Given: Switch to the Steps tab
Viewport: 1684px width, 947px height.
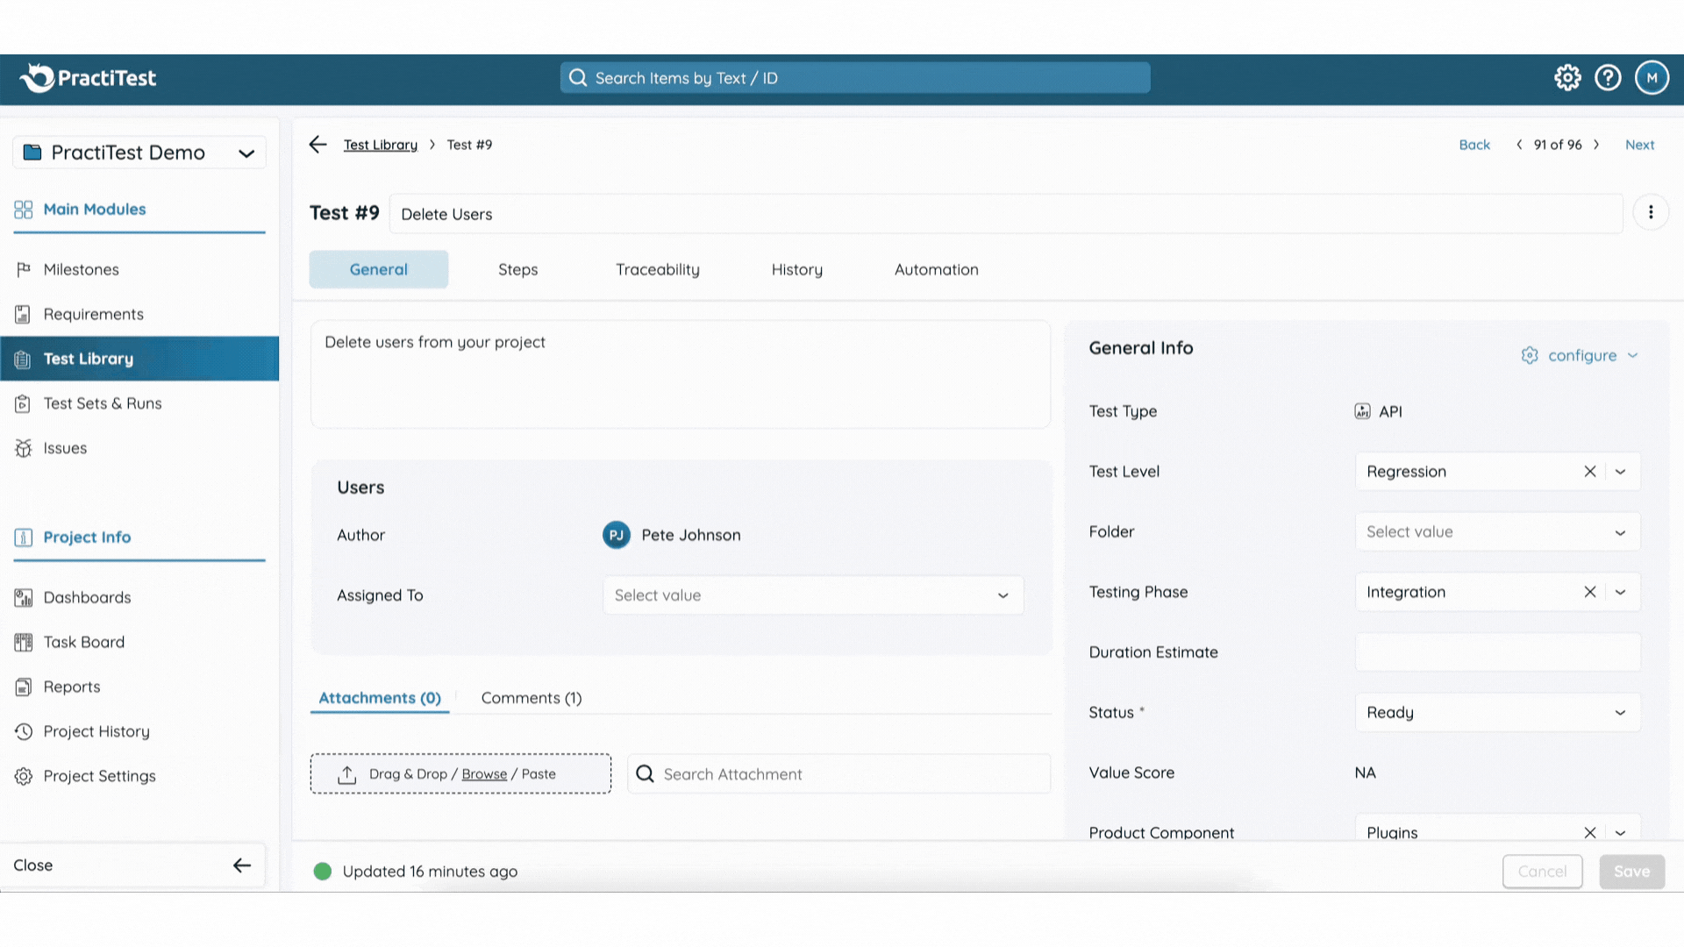Looking at the screenshot, I should point(517,270).
